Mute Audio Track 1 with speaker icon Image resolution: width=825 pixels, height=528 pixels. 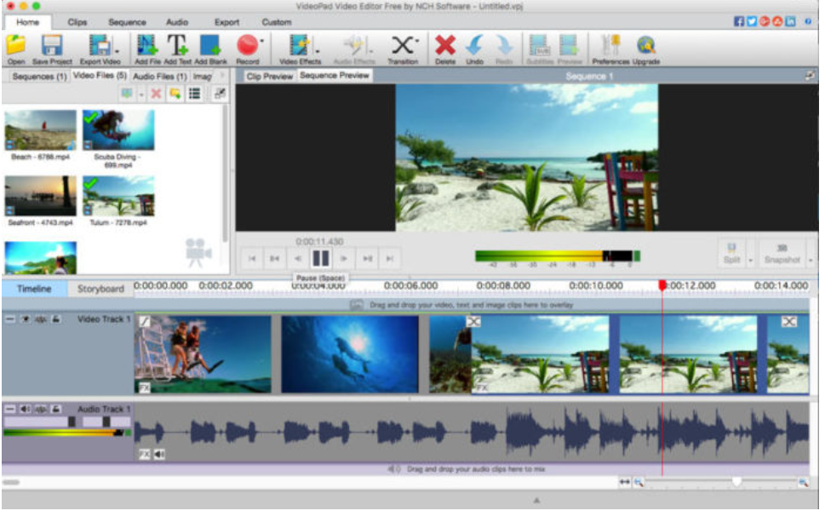coord(26,410)
